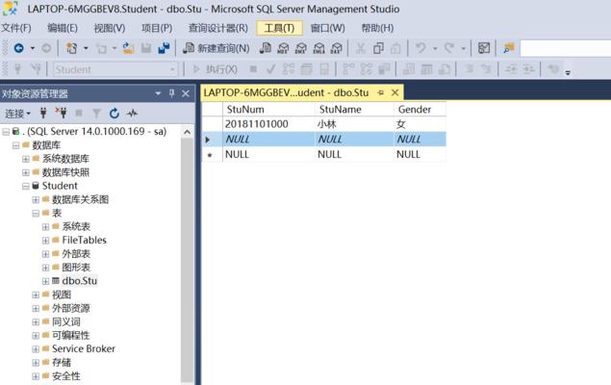Open the Object Explorer window position dropdown
The height and width of the screenshot is (385, 611).
(x=158, y=93)
